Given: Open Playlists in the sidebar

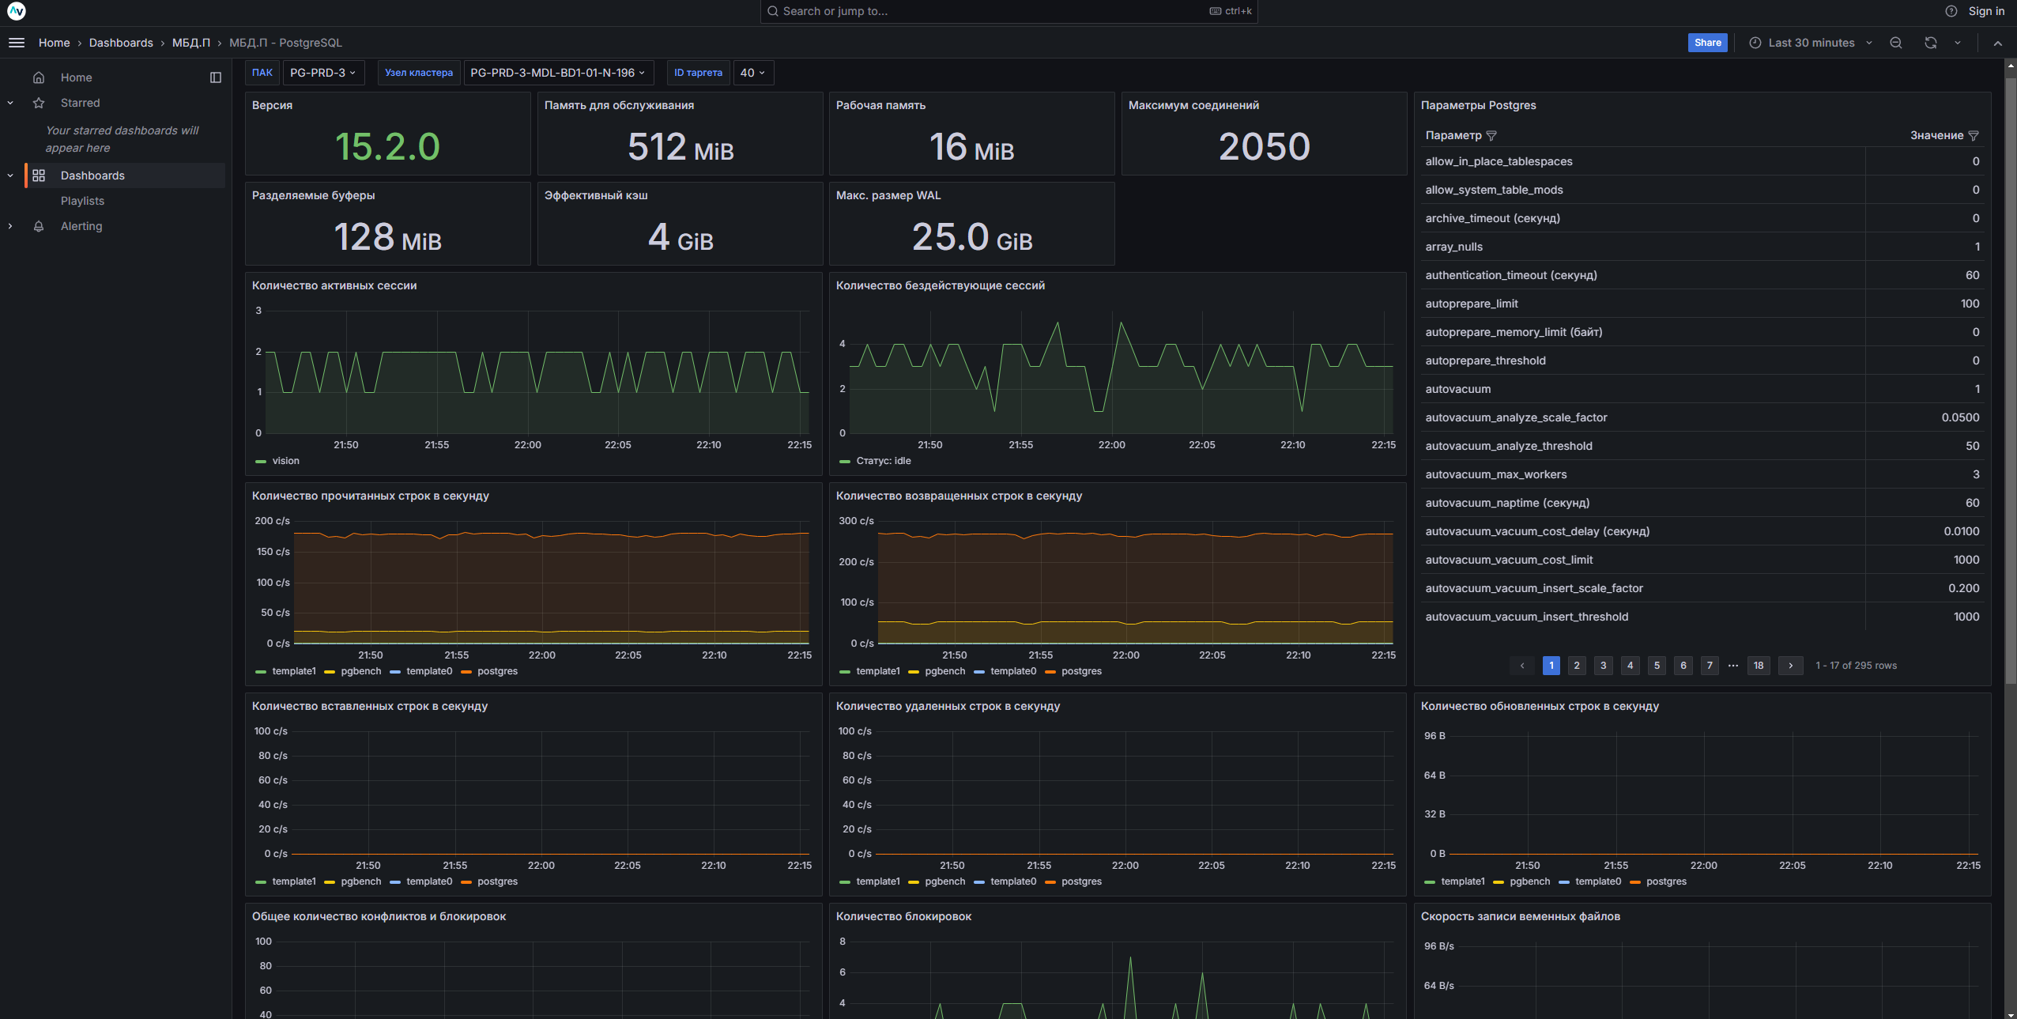Looking at the screenshot, I should click(x=82, y=201).
